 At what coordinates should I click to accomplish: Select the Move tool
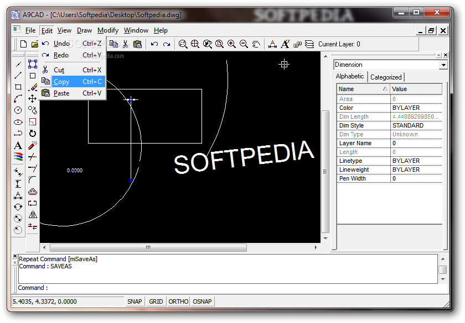(32, 98)
